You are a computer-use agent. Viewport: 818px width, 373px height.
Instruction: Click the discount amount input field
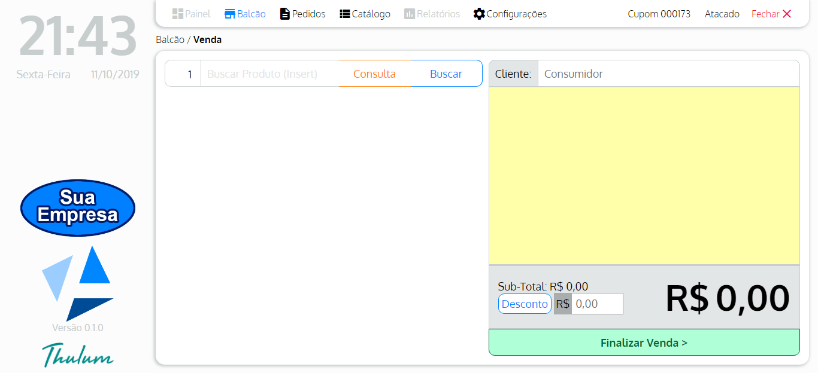(x=597, y=304)
